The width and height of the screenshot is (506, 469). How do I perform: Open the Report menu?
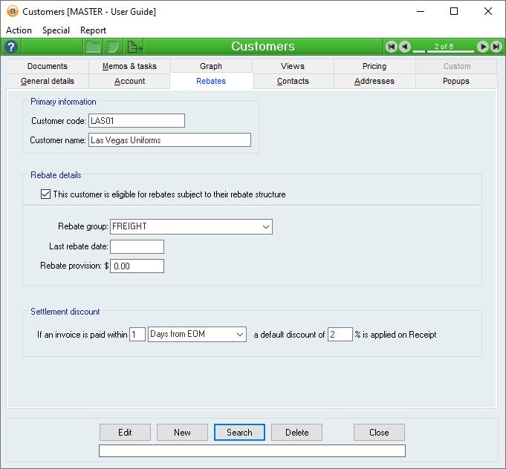93,30
